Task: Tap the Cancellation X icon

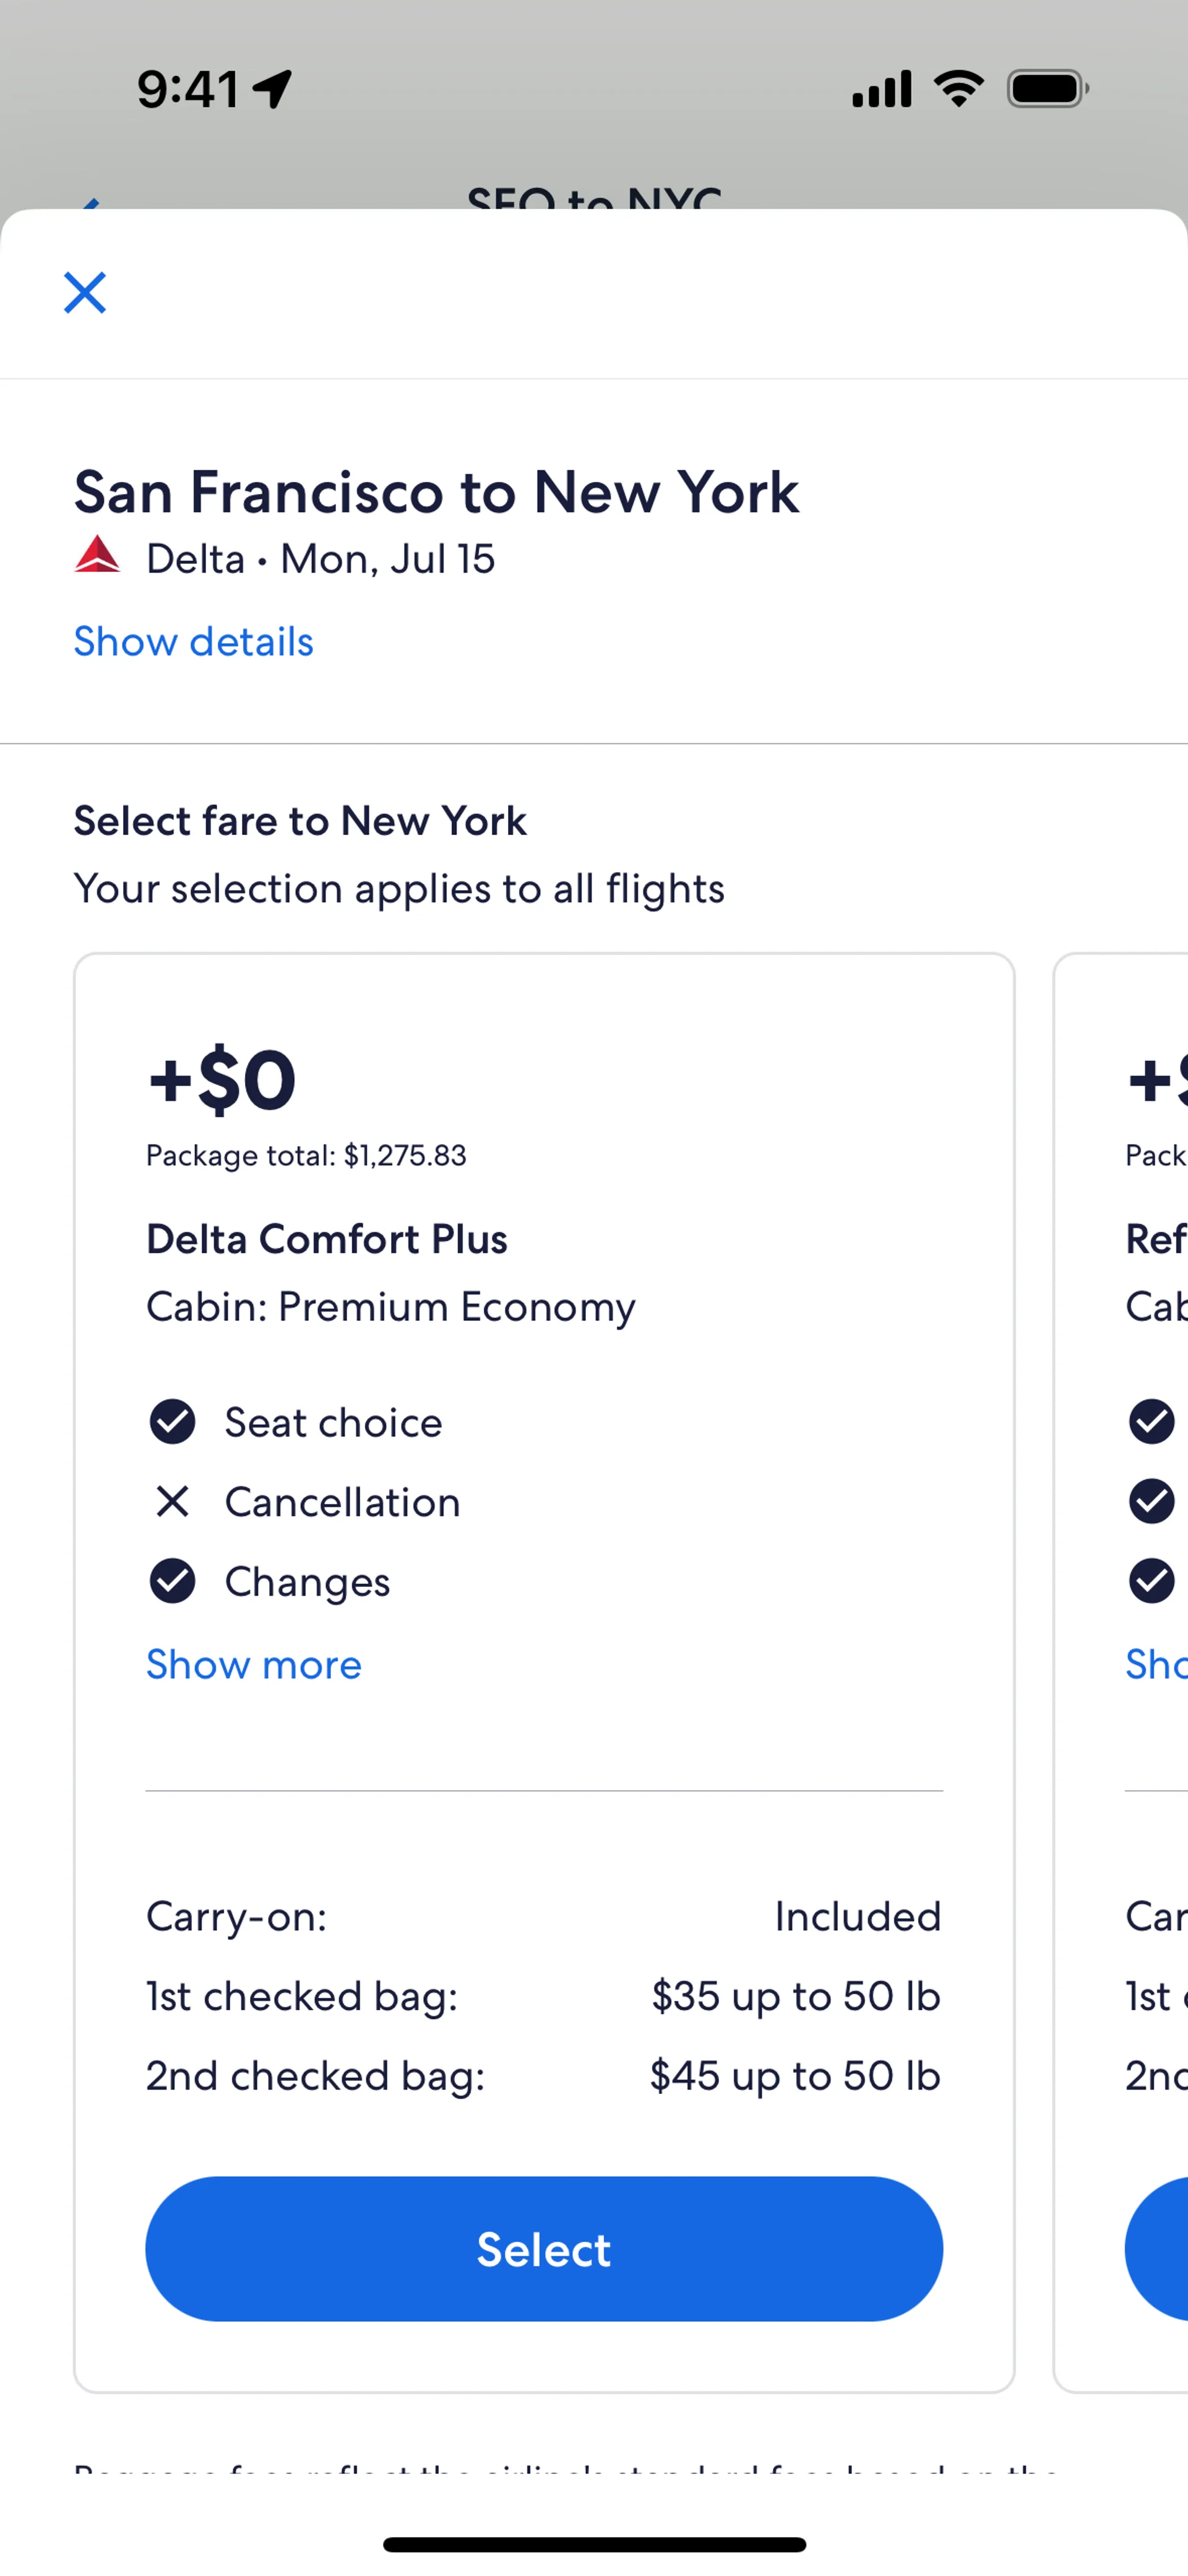Action: (x=172, y=1501)
